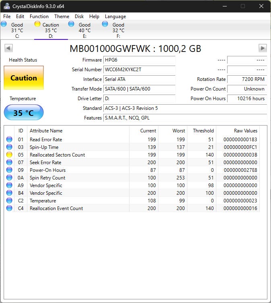
Task: Open the Function menu
Action: [x=39, y=16]
